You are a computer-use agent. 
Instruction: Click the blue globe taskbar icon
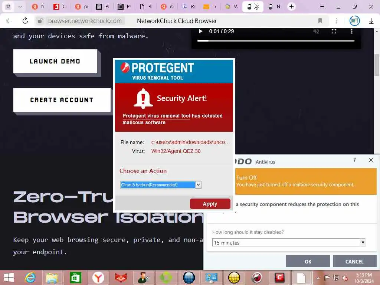(x=189, y=278)
